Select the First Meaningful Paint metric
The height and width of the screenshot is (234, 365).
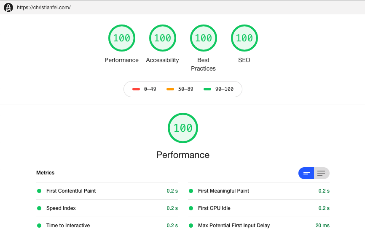pyautogui.click(x=259, y=191)
